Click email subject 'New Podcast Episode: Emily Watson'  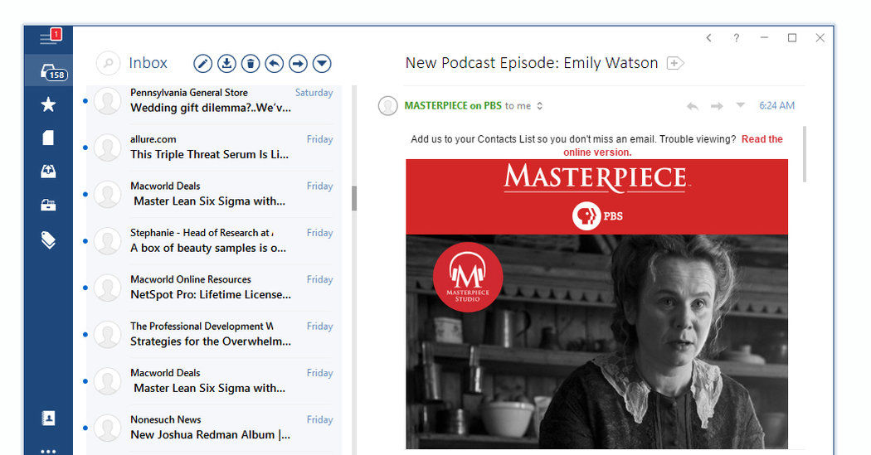point(532,63)
